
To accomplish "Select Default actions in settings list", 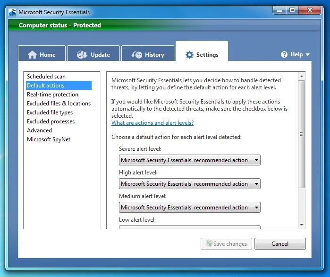I will click(x=59, y=85).
